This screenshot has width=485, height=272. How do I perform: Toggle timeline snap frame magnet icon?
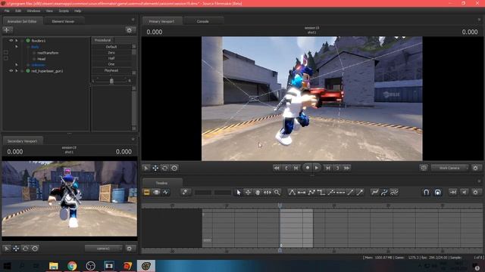click(x=438, y=193)
